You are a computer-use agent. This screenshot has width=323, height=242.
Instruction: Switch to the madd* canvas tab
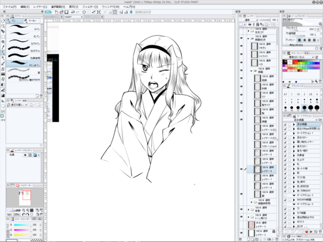click(73, 17)
